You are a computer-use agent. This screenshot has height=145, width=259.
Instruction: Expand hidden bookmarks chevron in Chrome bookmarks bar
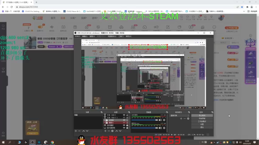coord(244,11)
